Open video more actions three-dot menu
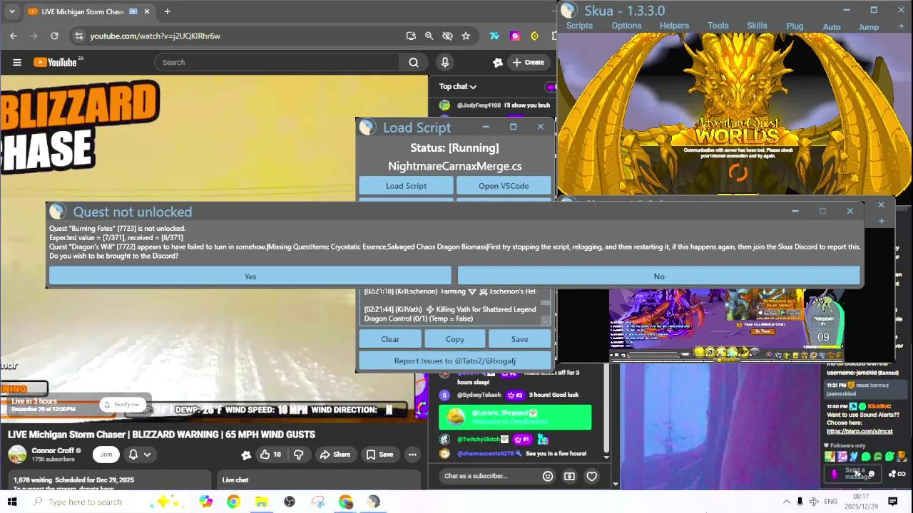Viewport: 913px width, 513px height. coord(412,454)
